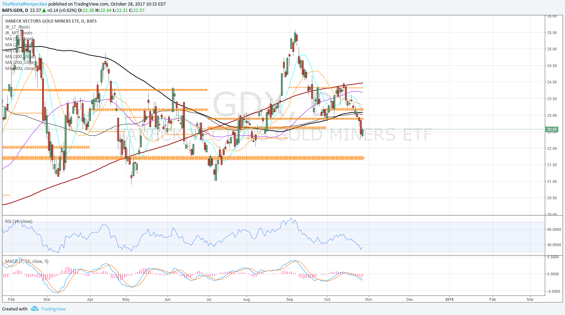Image resolution: width=565 pixels, height=315 pixels.
Task: Open the TradingView footer link
Action: coord(53,309)
